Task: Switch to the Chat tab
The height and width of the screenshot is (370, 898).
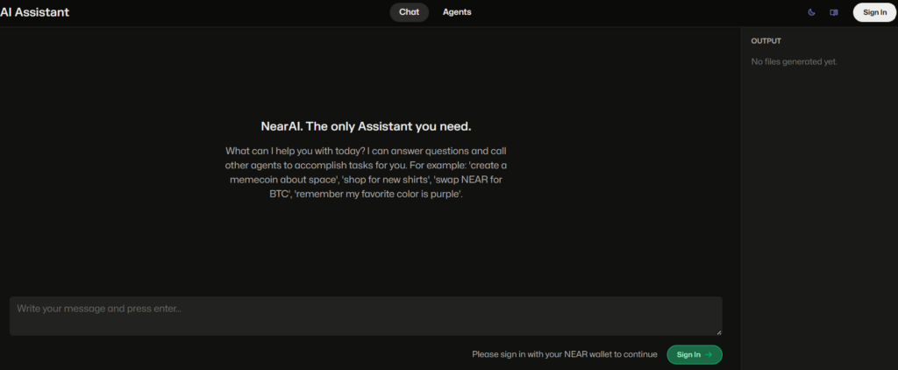Action: click(409, 12)
